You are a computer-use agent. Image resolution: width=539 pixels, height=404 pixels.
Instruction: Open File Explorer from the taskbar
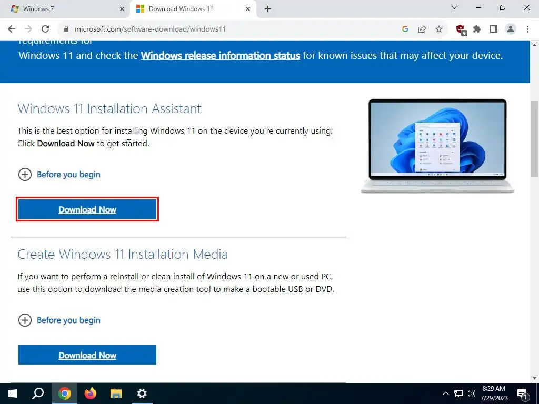pos(116,393)
